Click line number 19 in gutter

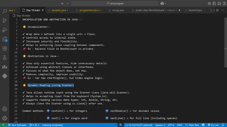(x=16, y=85)
